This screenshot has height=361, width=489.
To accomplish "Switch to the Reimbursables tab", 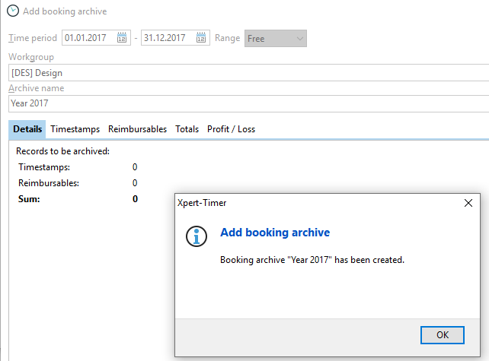I will (x=137, y=129).
